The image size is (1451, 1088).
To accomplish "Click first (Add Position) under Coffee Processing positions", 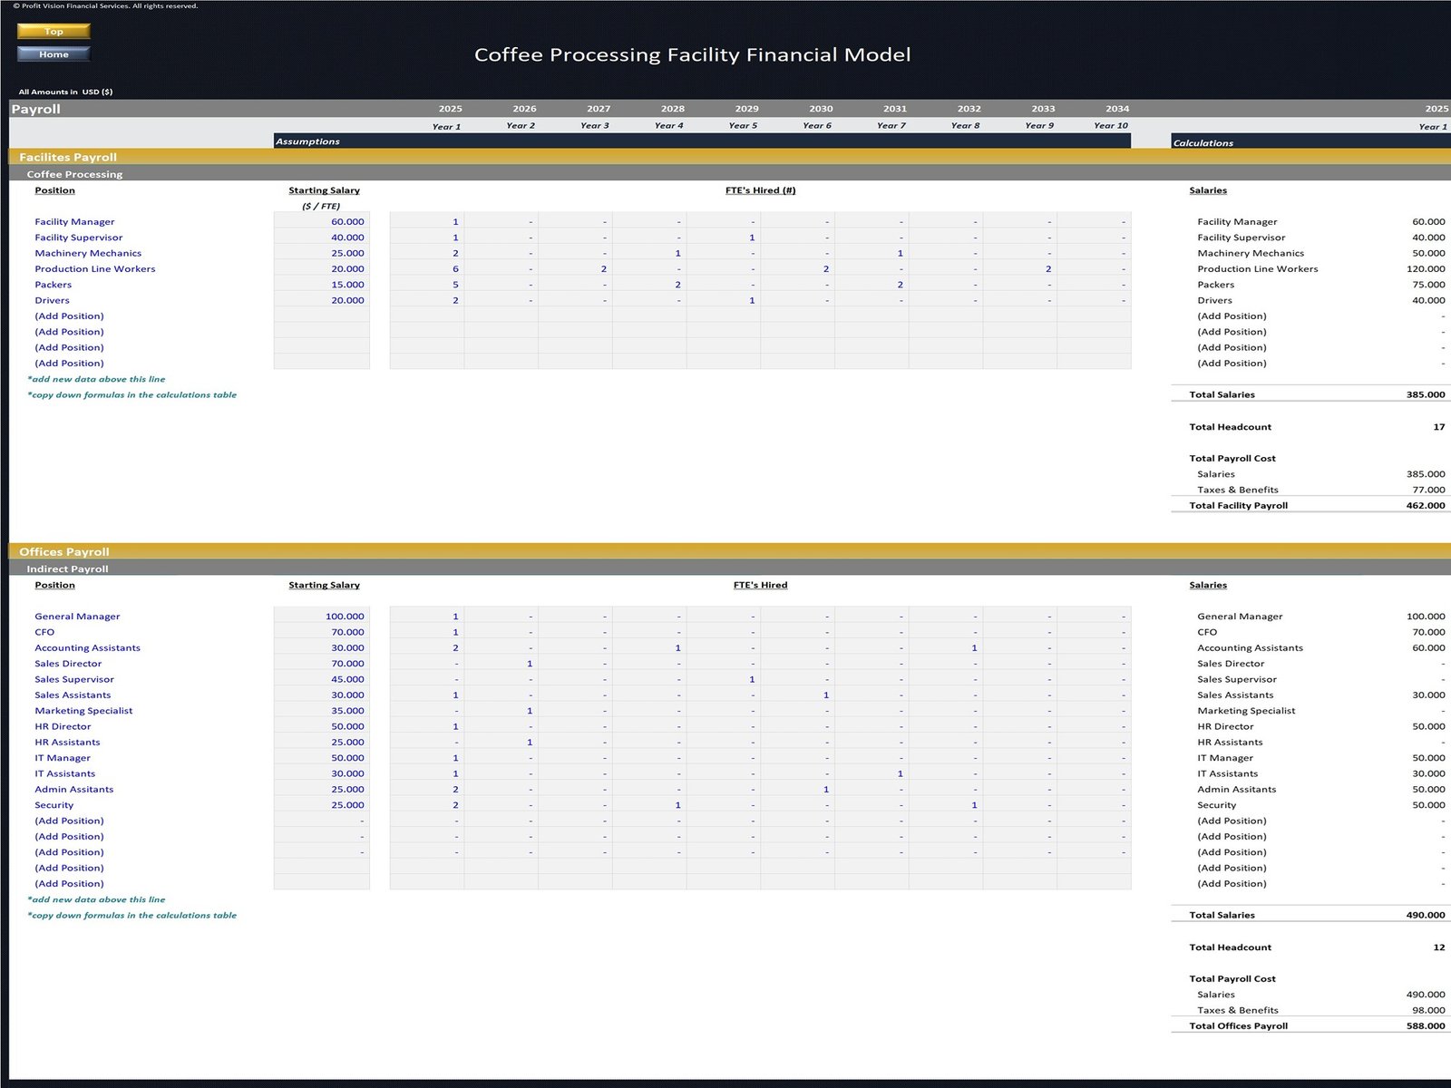I will coord(69,316).
